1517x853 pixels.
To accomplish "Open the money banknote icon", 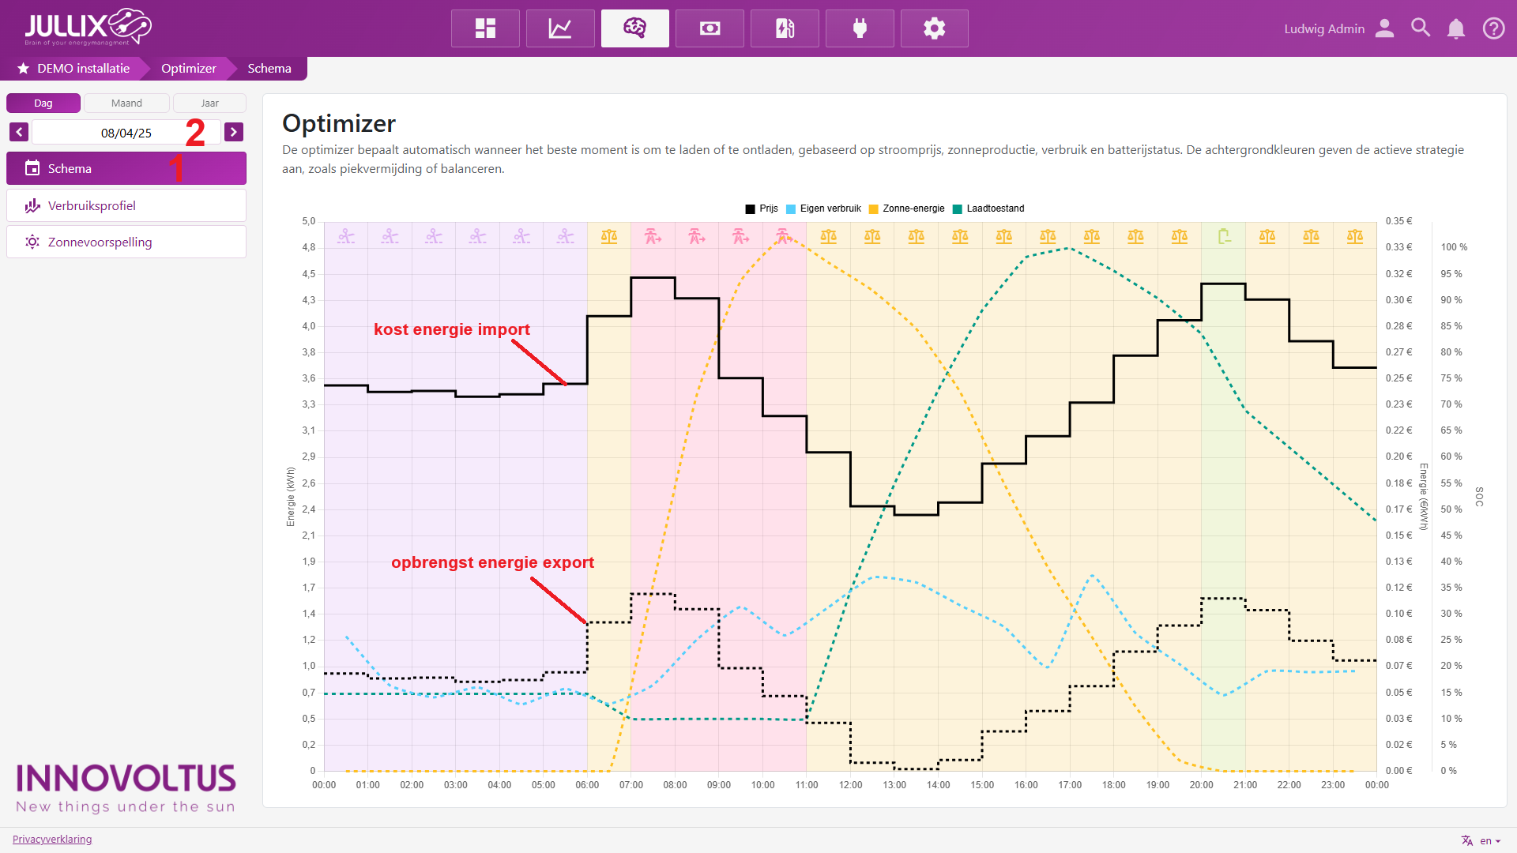I will pos(710,28).
